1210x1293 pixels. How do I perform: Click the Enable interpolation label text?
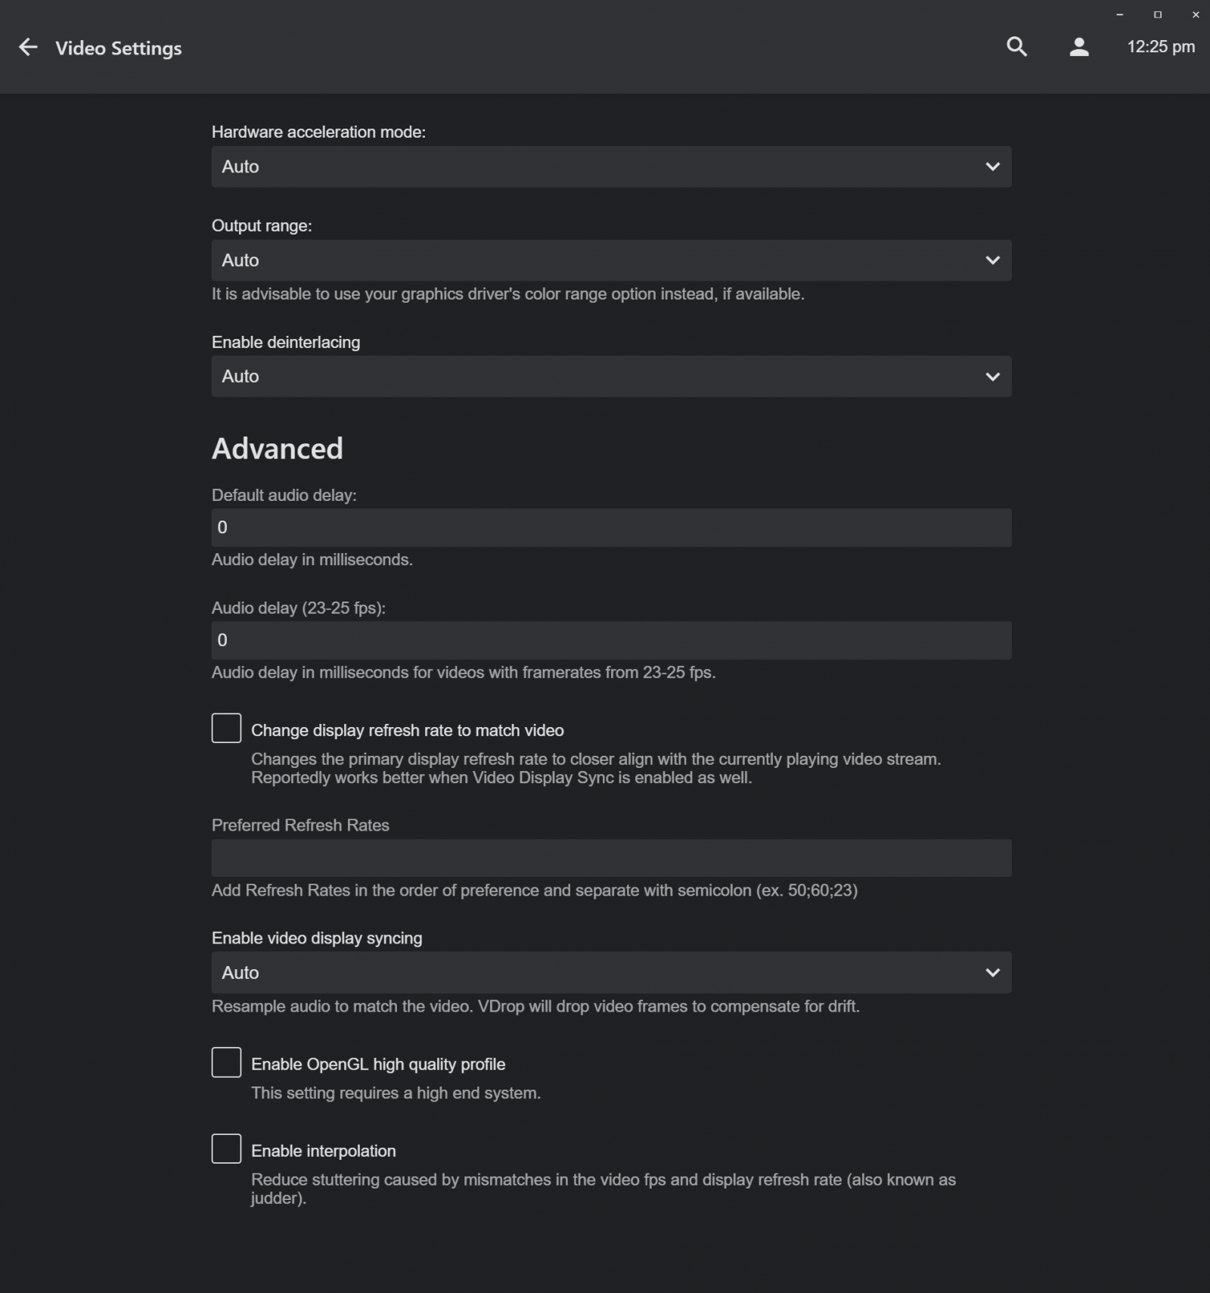324,1151
